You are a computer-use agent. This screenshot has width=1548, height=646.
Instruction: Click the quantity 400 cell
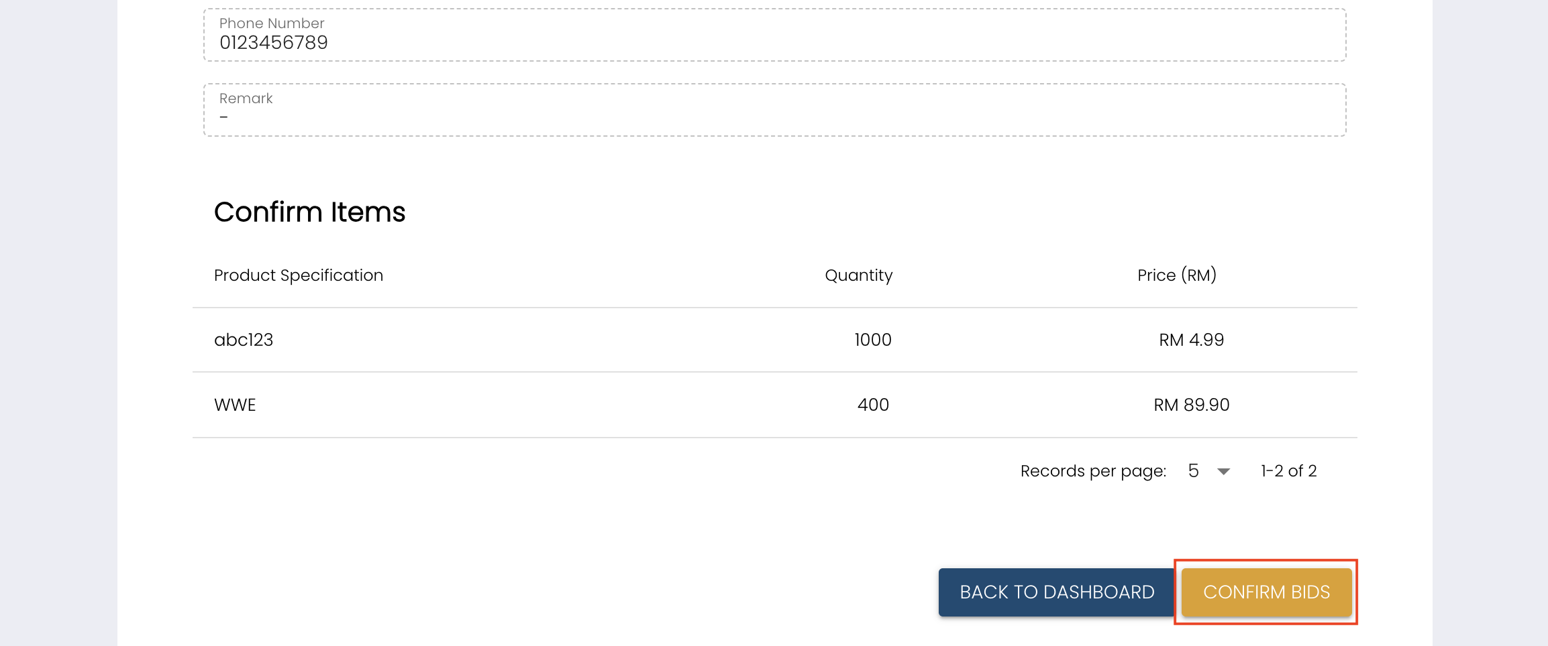coord(873,405)
